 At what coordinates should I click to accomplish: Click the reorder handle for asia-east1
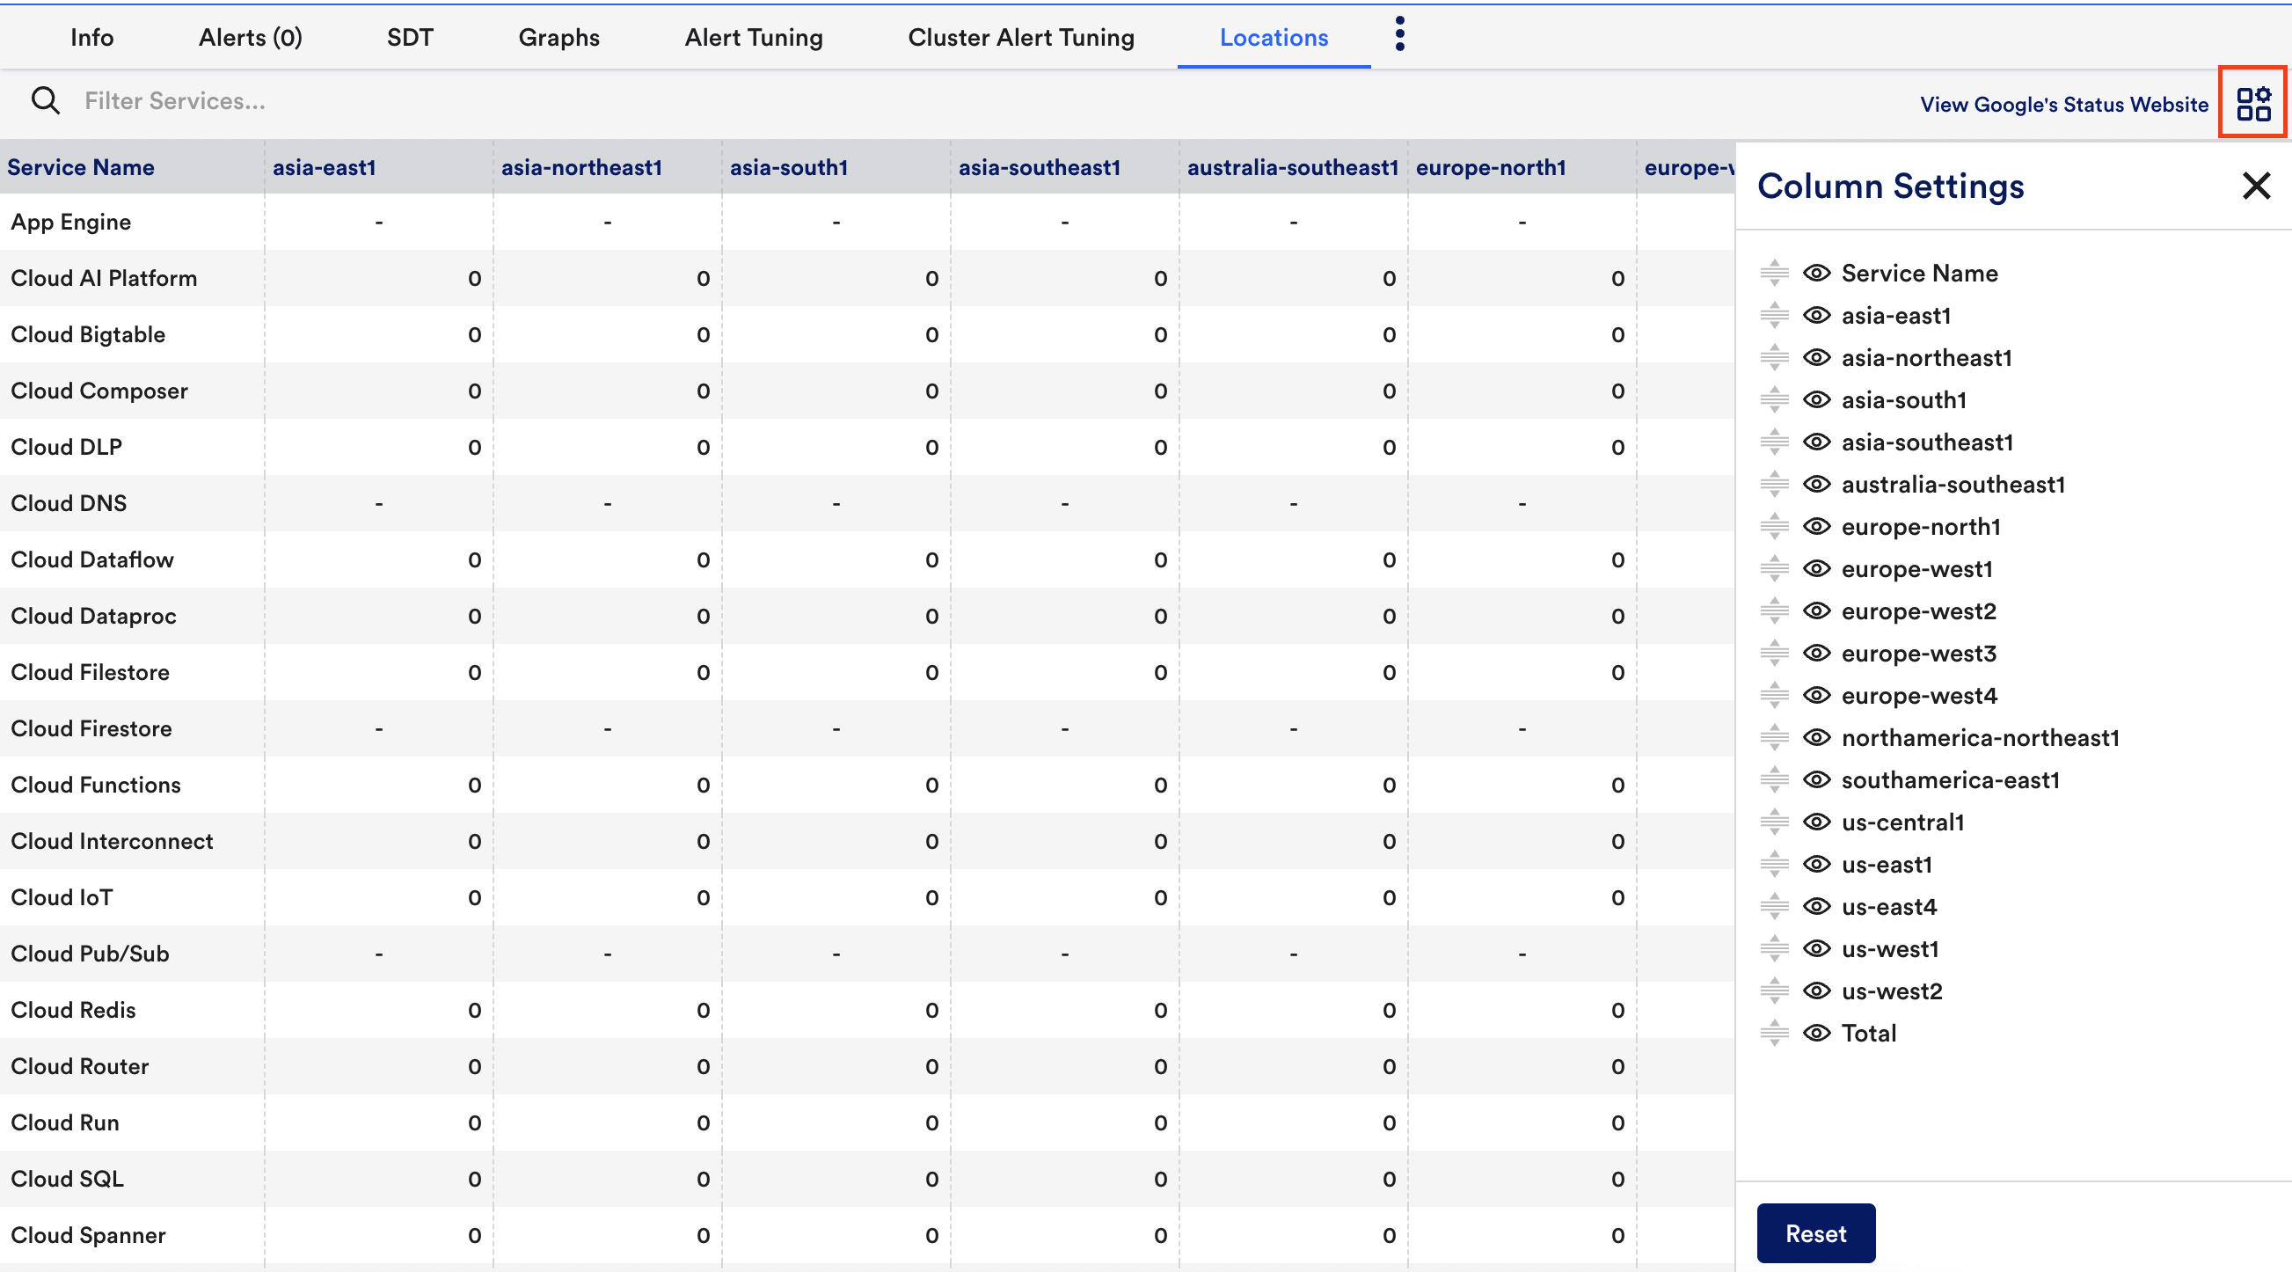tap(1774, 315)
